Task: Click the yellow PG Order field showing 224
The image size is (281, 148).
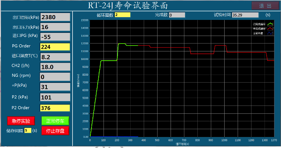Action: tap(55, 47)
